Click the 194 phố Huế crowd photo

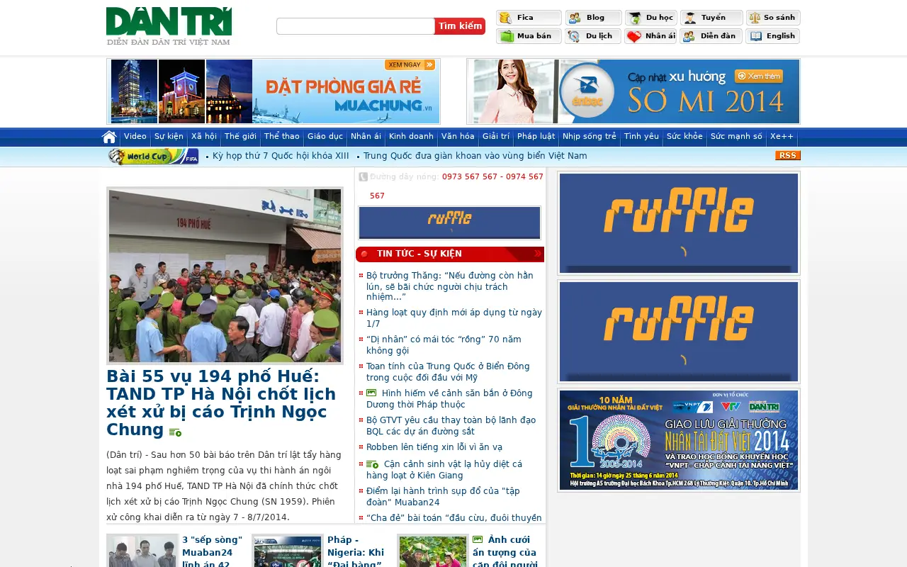225,276
